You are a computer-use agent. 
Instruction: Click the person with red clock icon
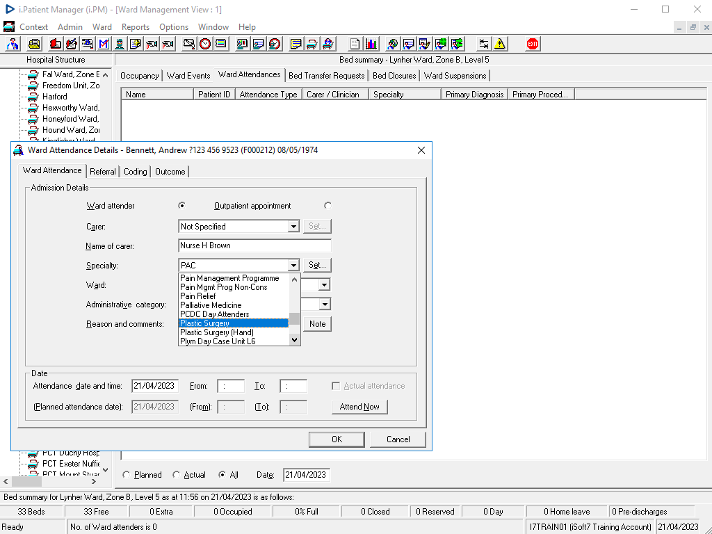pos(275,44)
